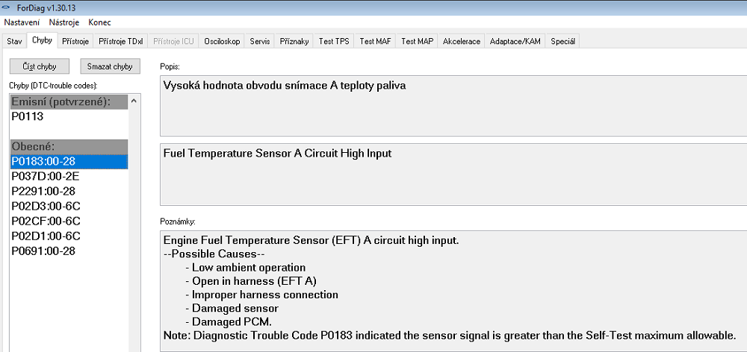Open the Servis tab
747x352 pixels.
[x=260, y=41]
